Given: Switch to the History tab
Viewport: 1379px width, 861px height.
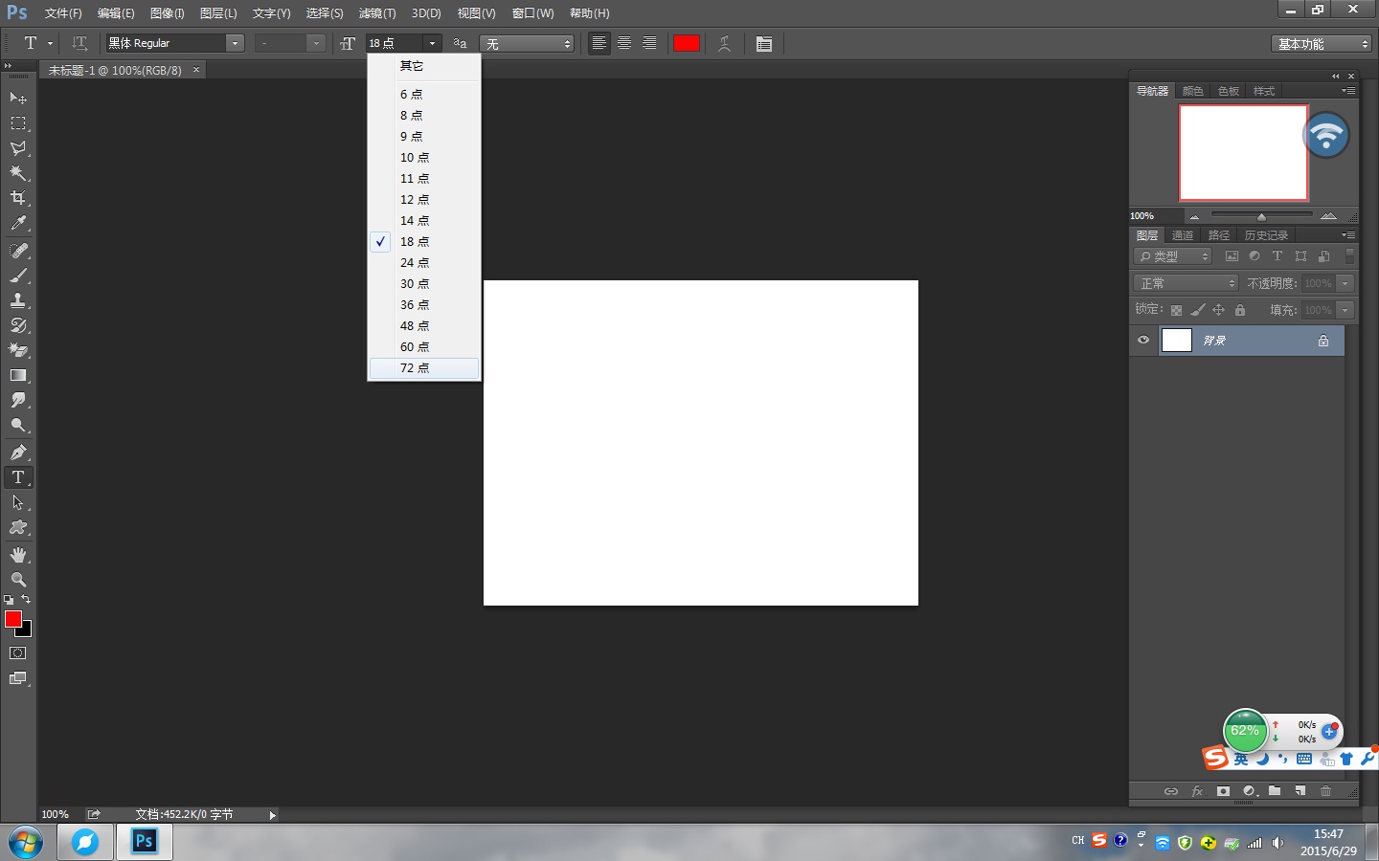Looking at the screenshot, I should pos(1266,235).
